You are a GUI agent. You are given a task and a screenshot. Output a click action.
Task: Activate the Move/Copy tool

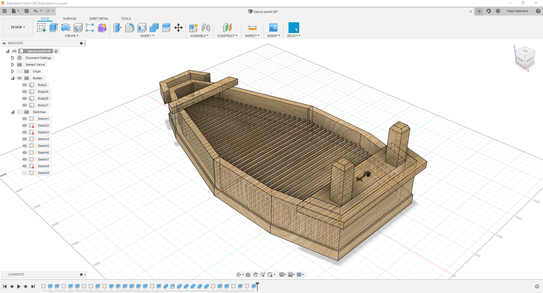(x=178, y=28)
